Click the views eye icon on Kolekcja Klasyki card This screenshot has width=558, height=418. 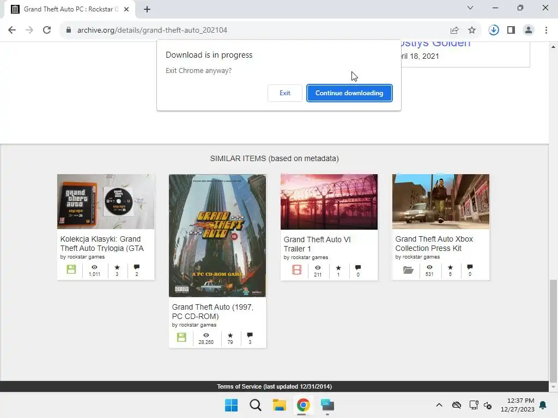94,267
